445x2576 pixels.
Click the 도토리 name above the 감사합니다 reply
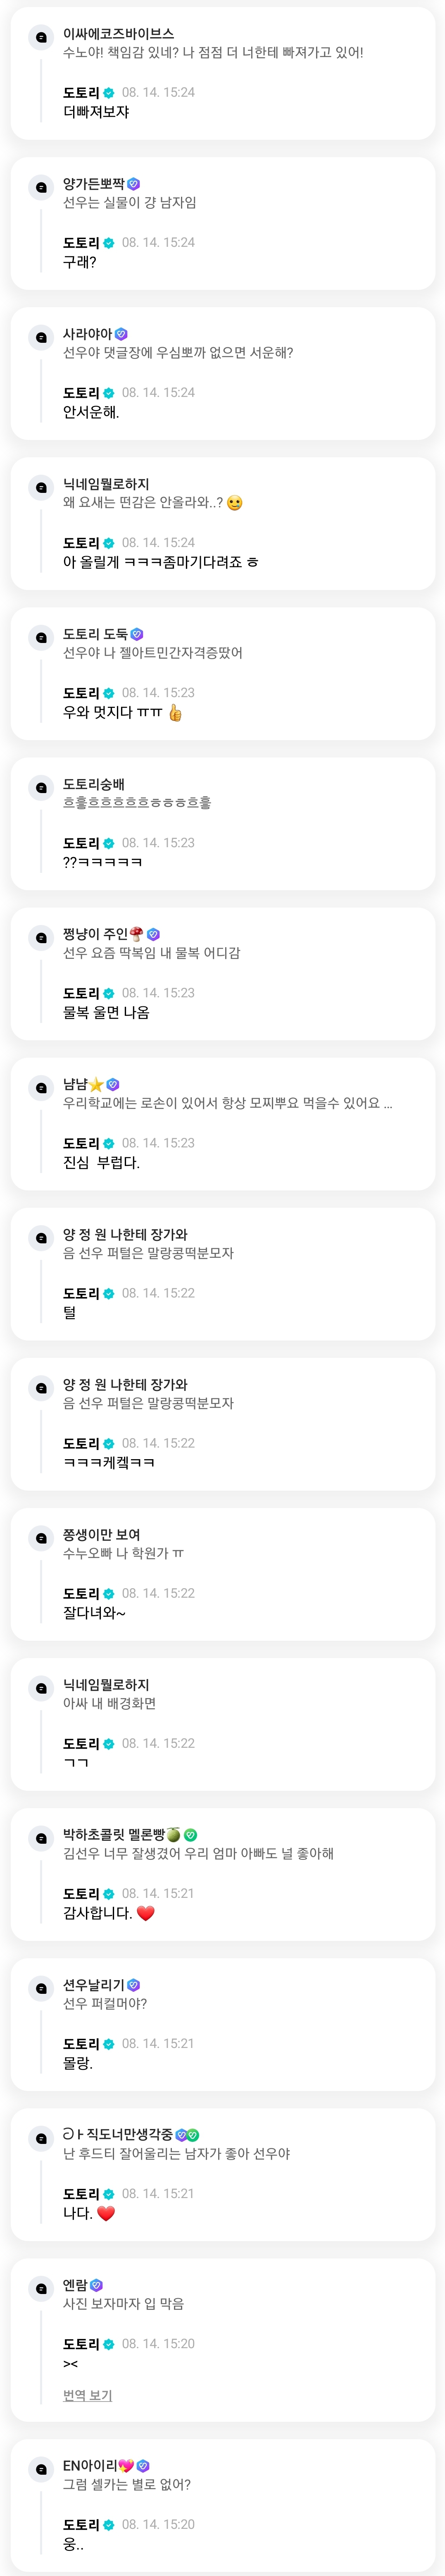tap(81, 1893)
